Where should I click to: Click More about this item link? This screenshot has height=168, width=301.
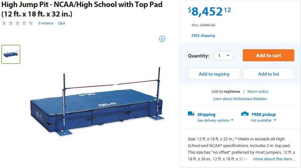click(274, 159)
